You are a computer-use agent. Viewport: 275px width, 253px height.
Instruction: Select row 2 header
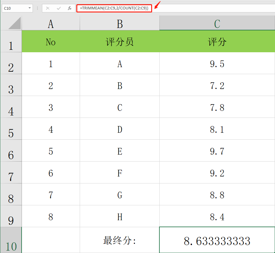coord(11,63)
